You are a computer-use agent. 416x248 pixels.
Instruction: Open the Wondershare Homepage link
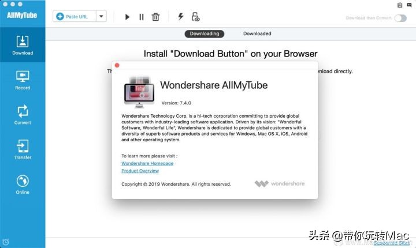click(x=147, y=163)
